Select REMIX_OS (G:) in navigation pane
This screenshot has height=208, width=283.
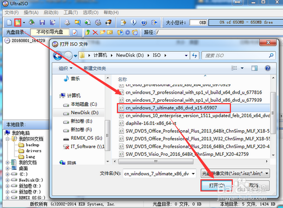click(x=86, y=138)
